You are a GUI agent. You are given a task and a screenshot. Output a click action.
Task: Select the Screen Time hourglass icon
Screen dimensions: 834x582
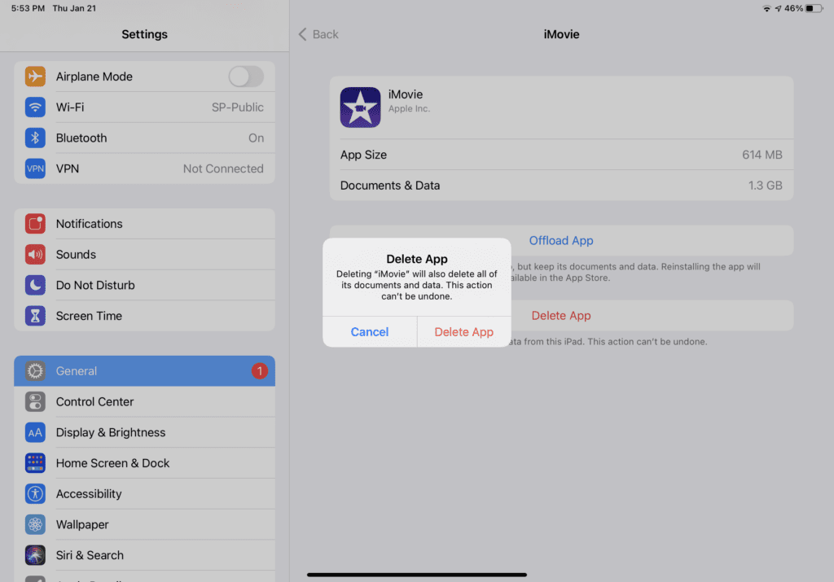point(36,316)
